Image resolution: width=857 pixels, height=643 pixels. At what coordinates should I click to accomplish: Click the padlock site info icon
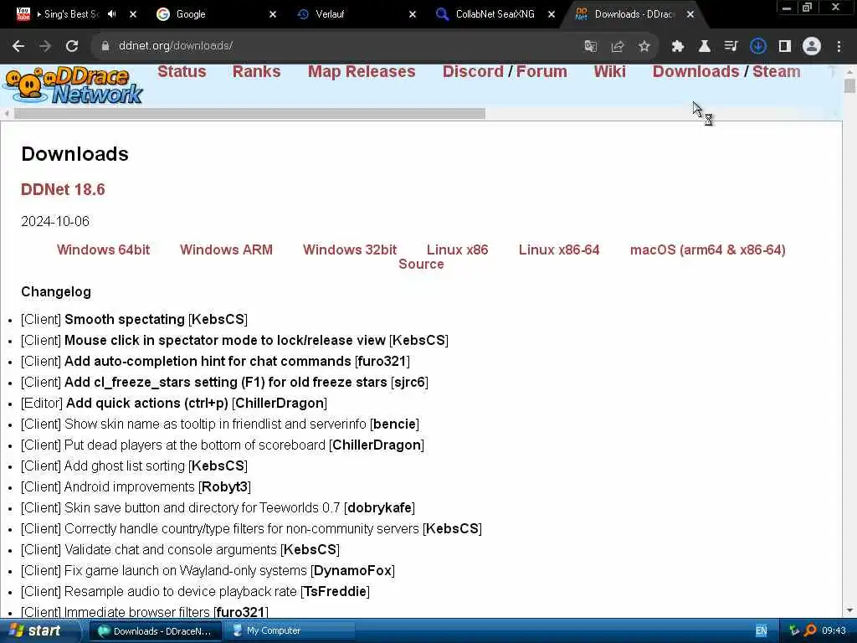(x=105, y=47)
